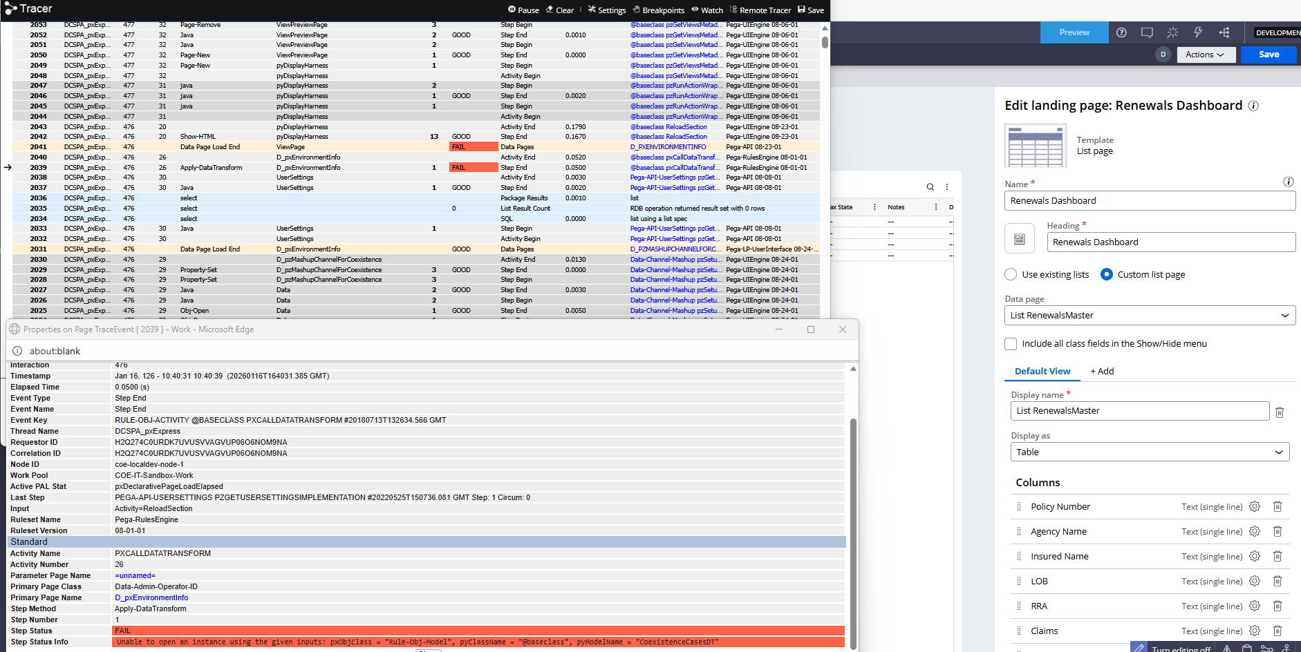Delete the Policy Number column

tap(1277, 507)
